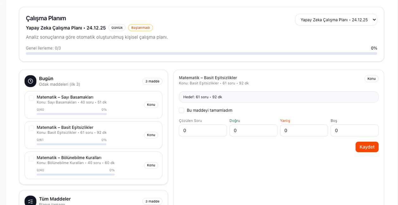The image size is (398, 205).
Task: Check the Bölünebilme Kuralları item checkbox
Action: [31, 158]
